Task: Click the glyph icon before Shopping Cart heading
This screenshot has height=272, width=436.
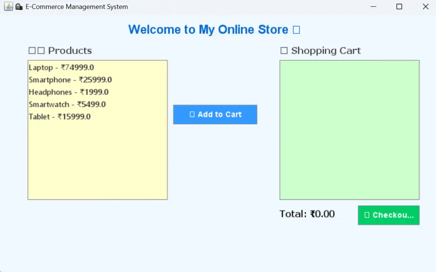Action: point(283,50)
